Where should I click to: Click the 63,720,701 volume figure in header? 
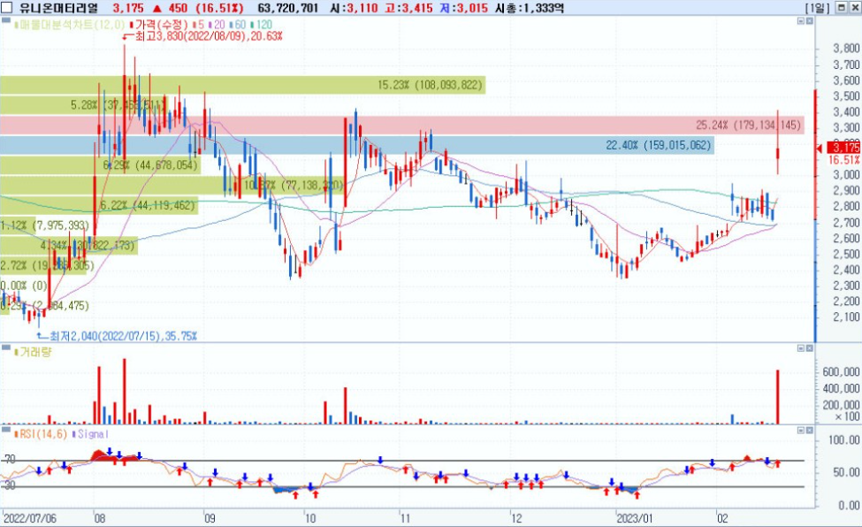[x=288, y=8]
